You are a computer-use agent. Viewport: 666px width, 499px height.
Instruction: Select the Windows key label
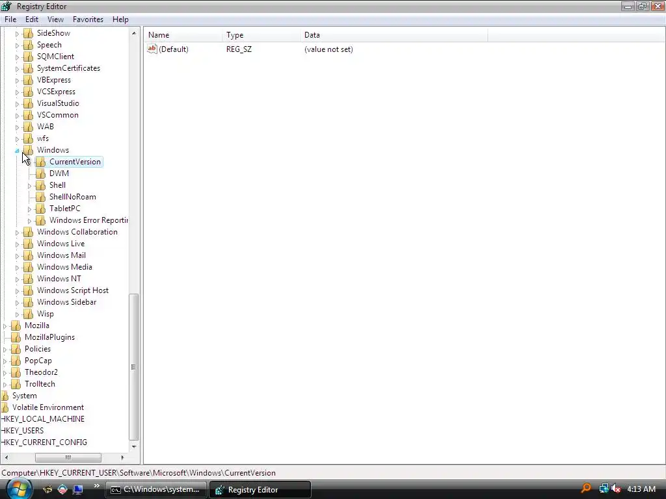[x=53, y=150]
